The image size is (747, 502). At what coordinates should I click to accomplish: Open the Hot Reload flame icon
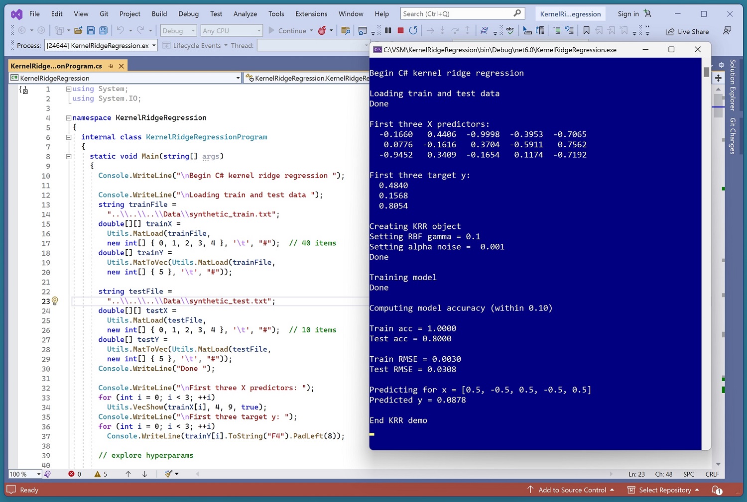click(x=322, y=31)
